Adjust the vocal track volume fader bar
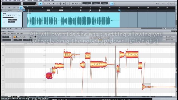Viewport: 178px width, 100px height. (10, 17)
